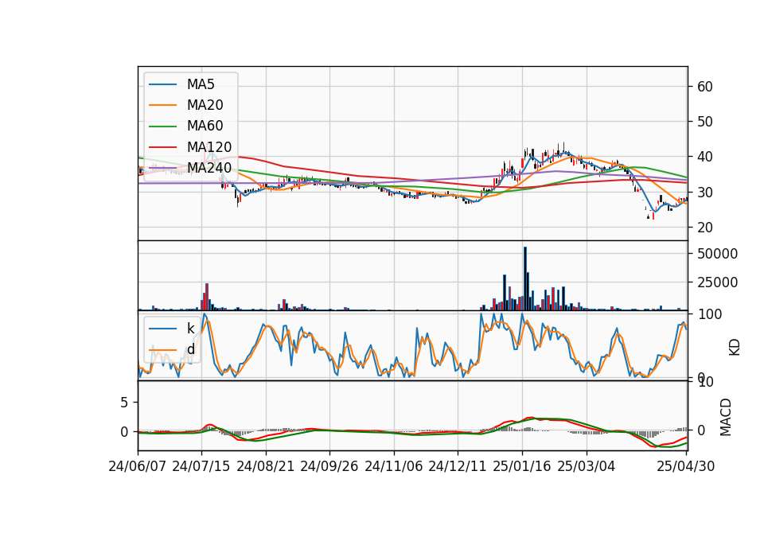Click the 25/04/30 date label

[x=685, y=466]
